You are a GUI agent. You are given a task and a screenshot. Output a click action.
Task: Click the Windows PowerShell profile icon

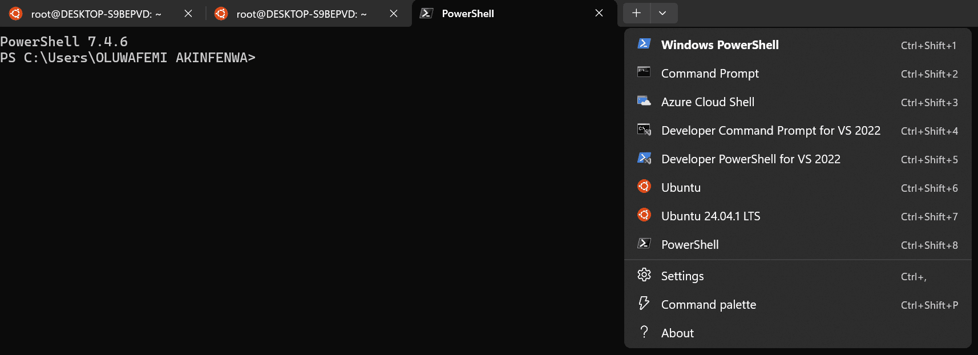tap(644, 44)
